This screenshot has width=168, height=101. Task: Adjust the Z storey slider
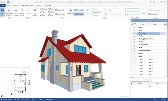click(x=134, y=15)
